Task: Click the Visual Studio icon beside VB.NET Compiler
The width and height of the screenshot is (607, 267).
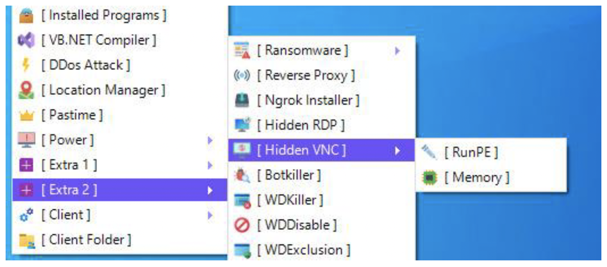Action: (27, 41)
